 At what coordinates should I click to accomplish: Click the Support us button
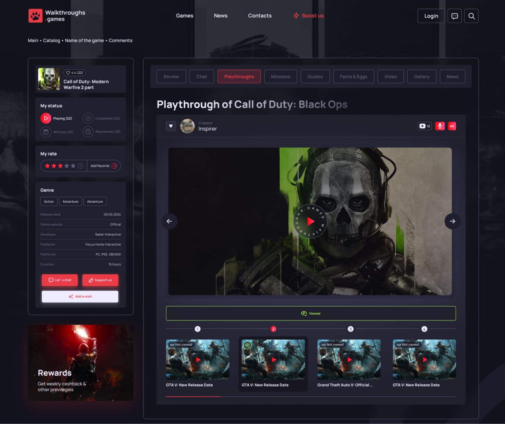coord(100,280)
